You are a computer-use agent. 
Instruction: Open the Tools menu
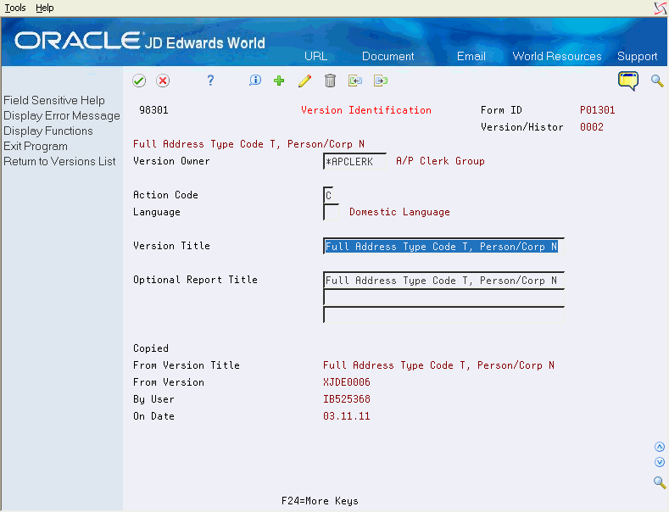coord(15,8)
